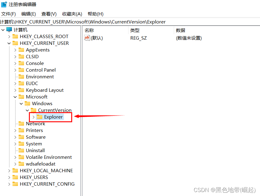Viewport: 260px width, 196px height.
Task: Select the Environment key label
Action: pyautogui.click(x=40, y=77)
